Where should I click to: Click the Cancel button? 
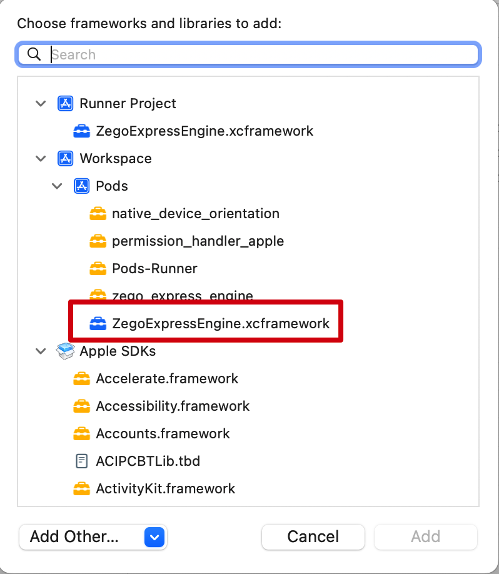(313, 536)
